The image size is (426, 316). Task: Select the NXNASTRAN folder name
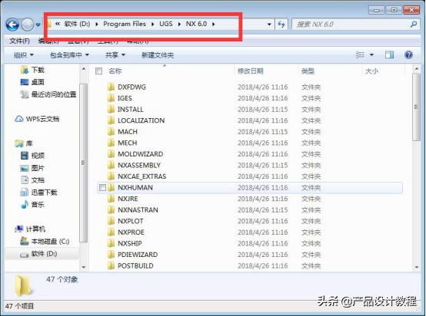pos(138,210)
